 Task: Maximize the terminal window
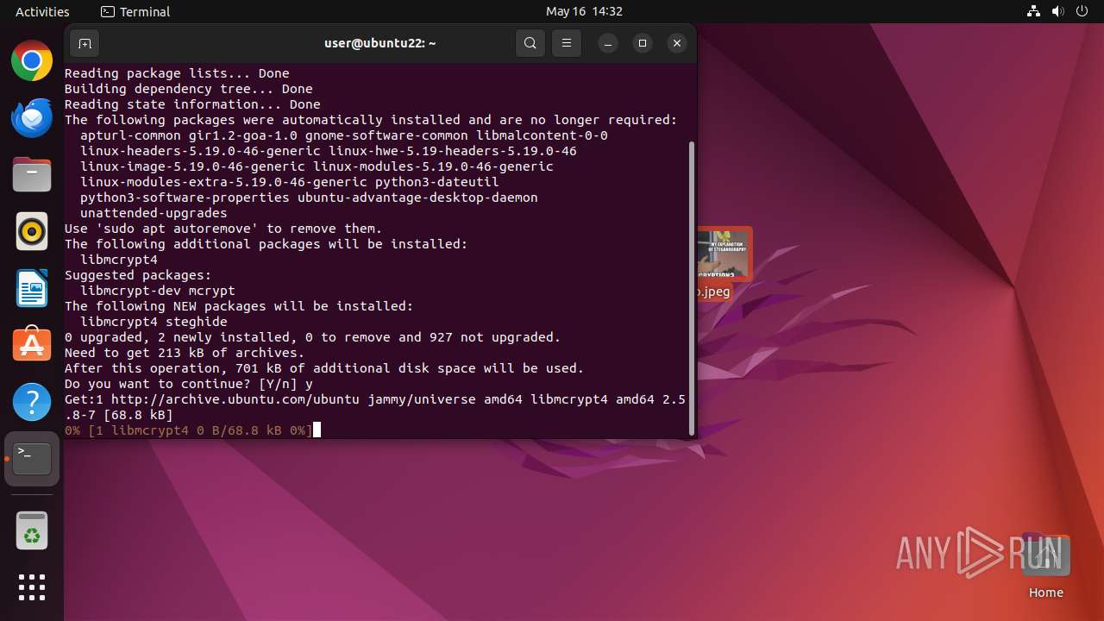point(643,43)
